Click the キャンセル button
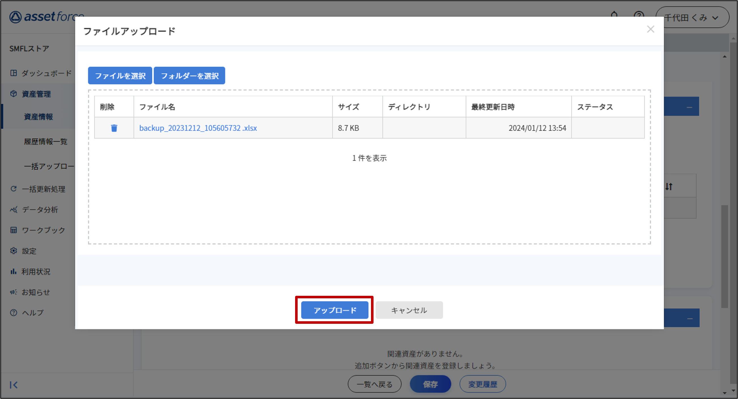The image size is (738, 399). pyautogui.click(x=409, y=310)
